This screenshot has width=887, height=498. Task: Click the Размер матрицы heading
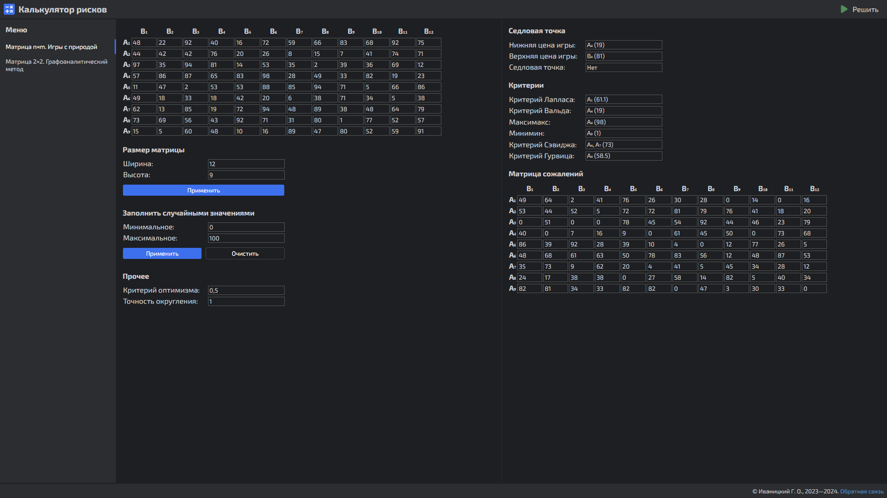[x=153, y=150]
